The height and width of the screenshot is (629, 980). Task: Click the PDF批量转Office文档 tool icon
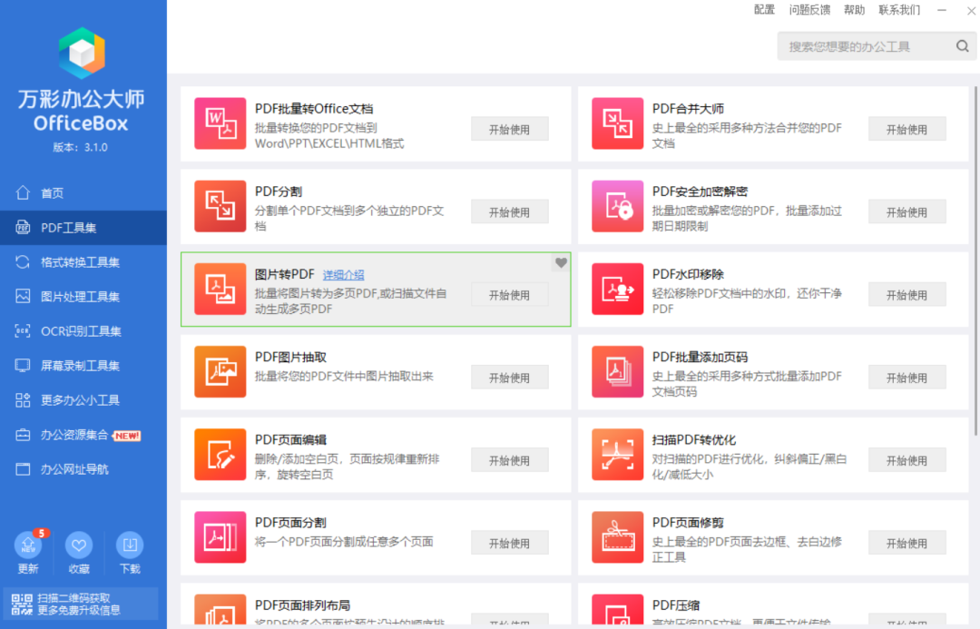point(220,123)
